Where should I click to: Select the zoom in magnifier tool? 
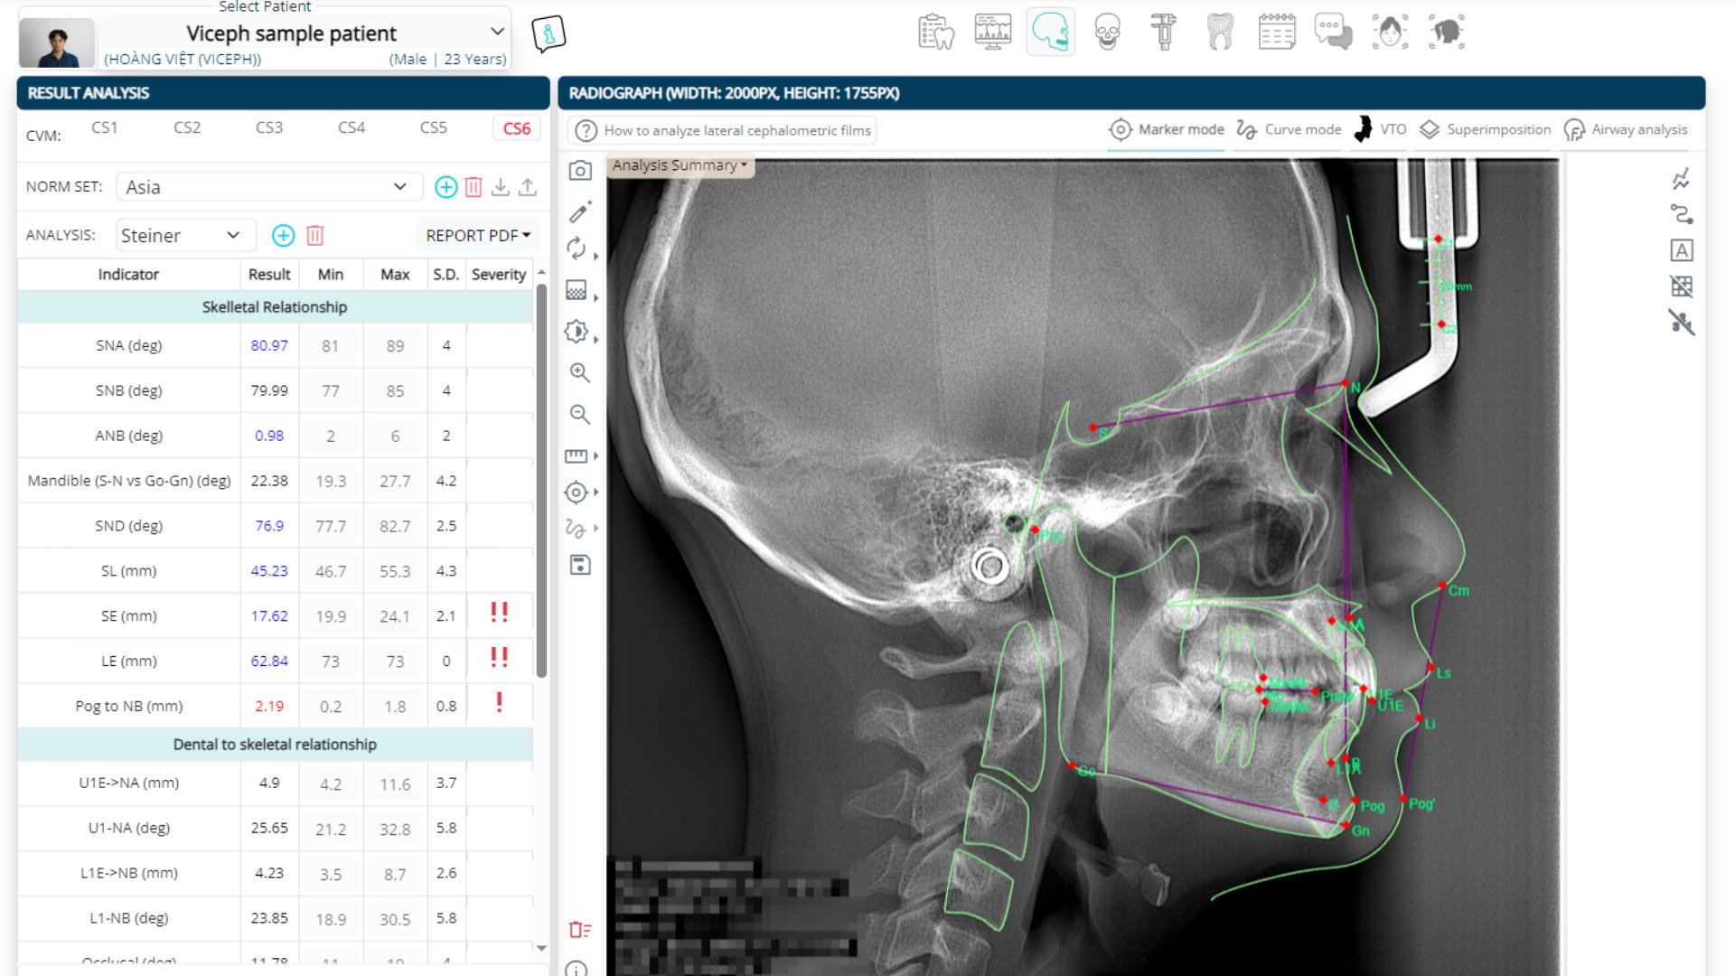click(x=580, y=372)
